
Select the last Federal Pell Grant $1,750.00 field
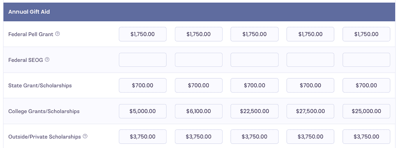[366, 34]
